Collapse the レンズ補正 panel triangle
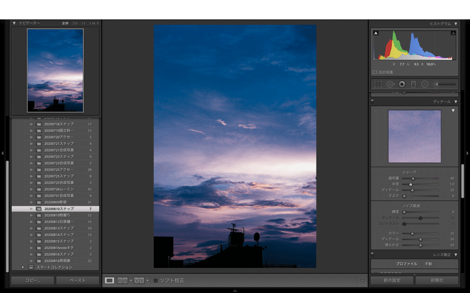 click(x=456, y=255)
